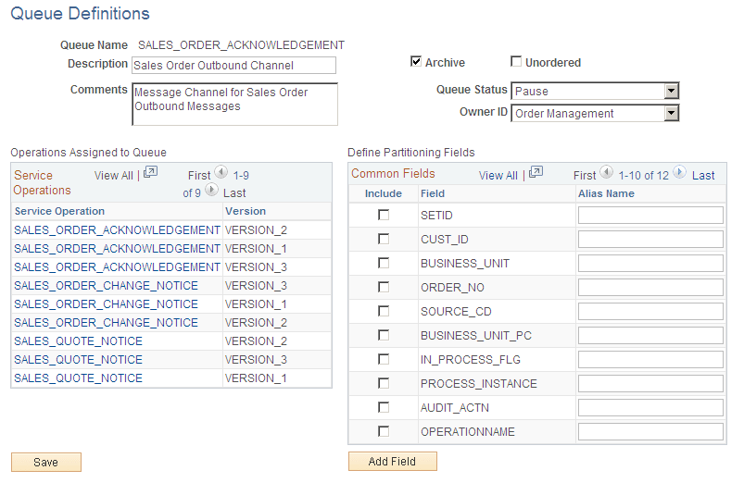Click Alias Name box for CUST_ID
The image size is (744, 483).
650,239
